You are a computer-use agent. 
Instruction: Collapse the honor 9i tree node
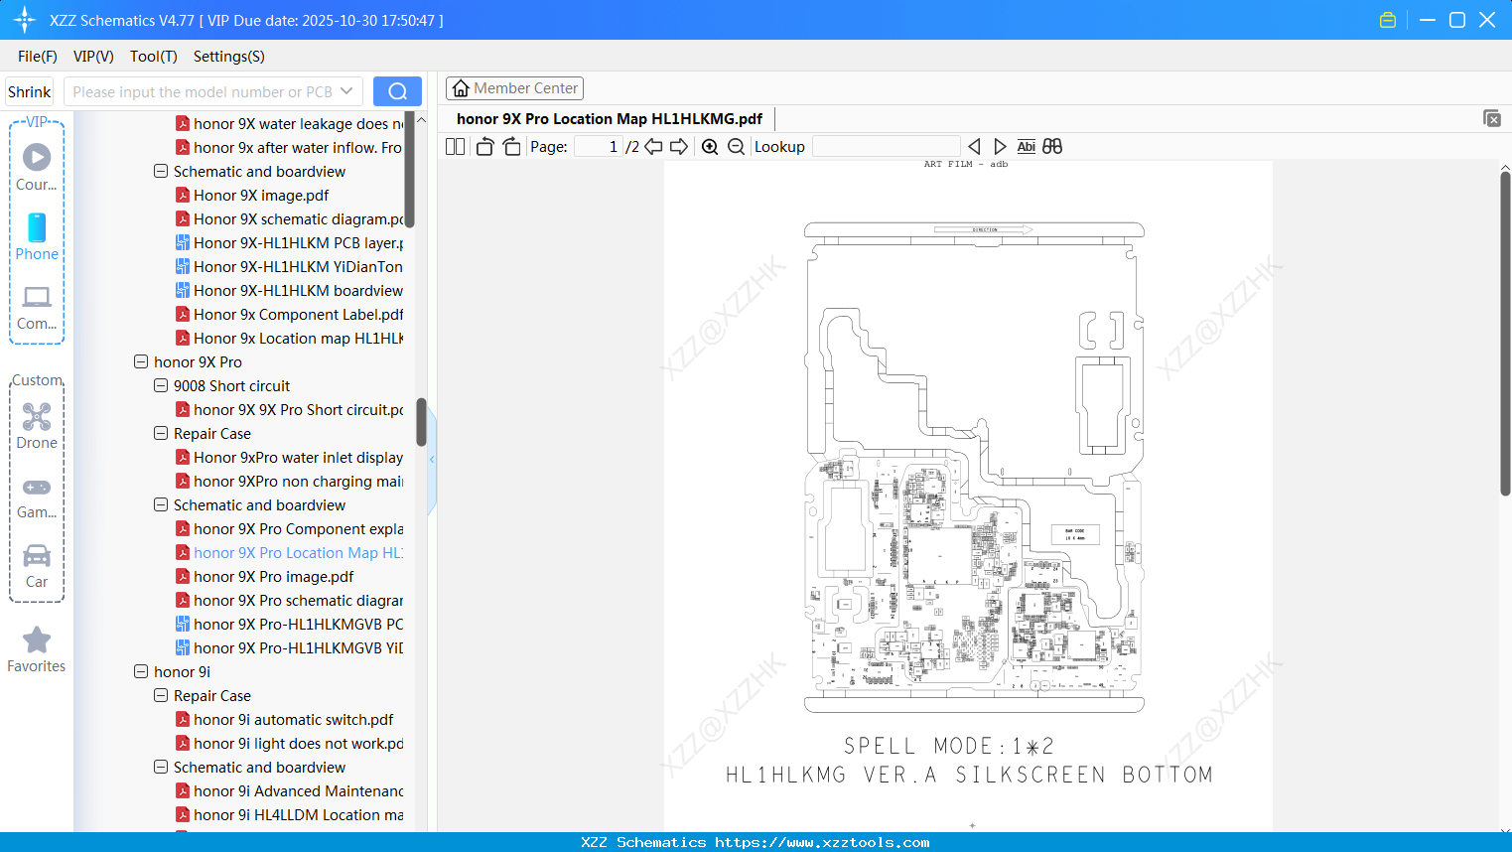coord(141,672)
